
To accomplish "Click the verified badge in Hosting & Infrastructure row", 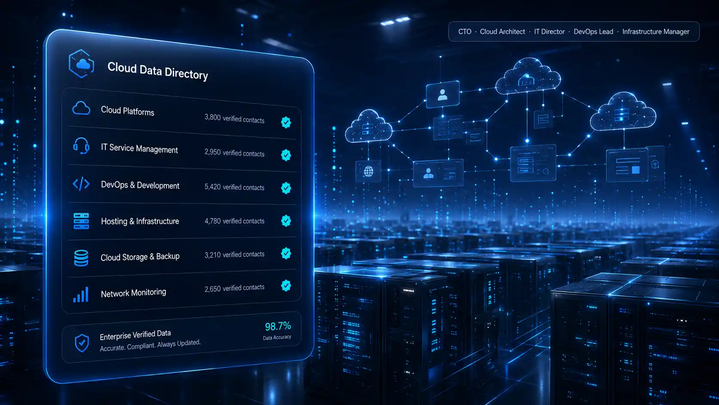I will point(286,221).
